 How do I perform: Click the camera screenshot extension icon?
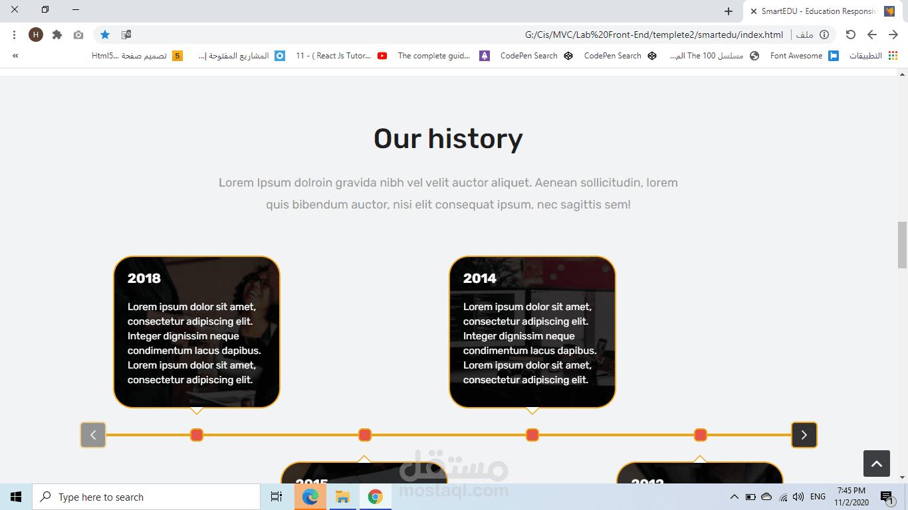tap(78, 35)
